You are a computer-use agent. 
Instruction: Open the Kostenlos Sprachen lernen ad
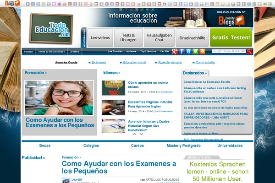pos(217,172)
